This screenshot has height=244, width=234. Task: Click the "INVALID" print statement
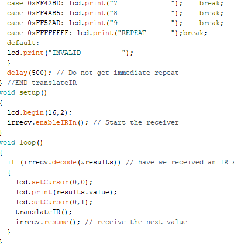click(70, 53)
